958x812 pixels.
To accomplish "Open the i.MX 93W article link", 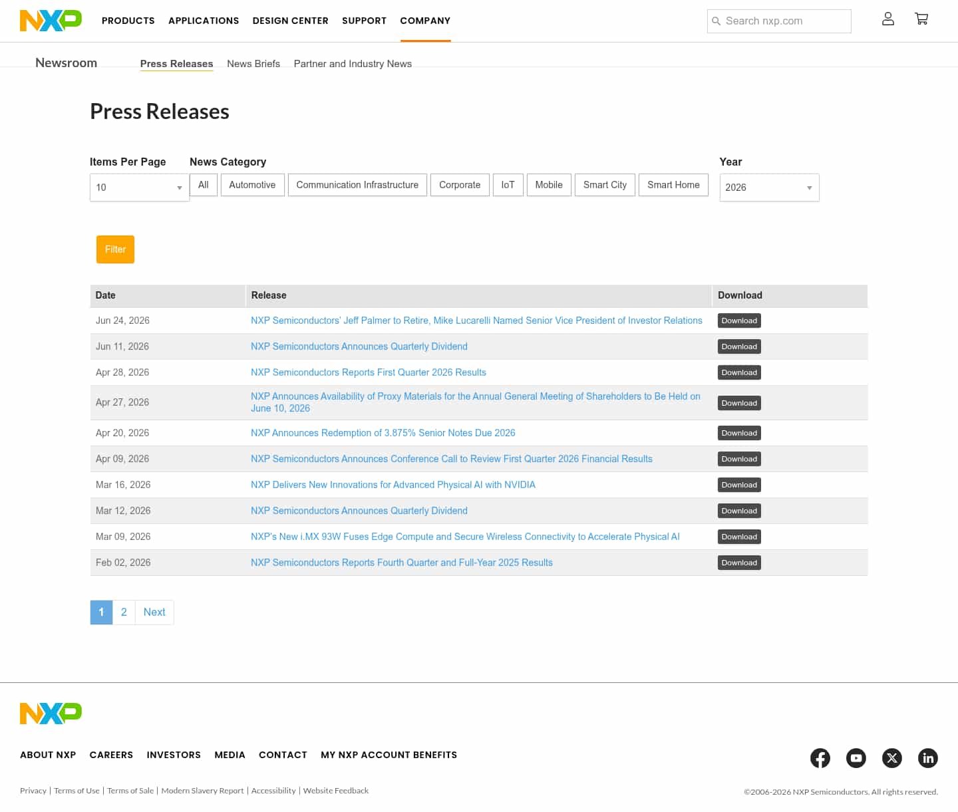I will (465, 537).
